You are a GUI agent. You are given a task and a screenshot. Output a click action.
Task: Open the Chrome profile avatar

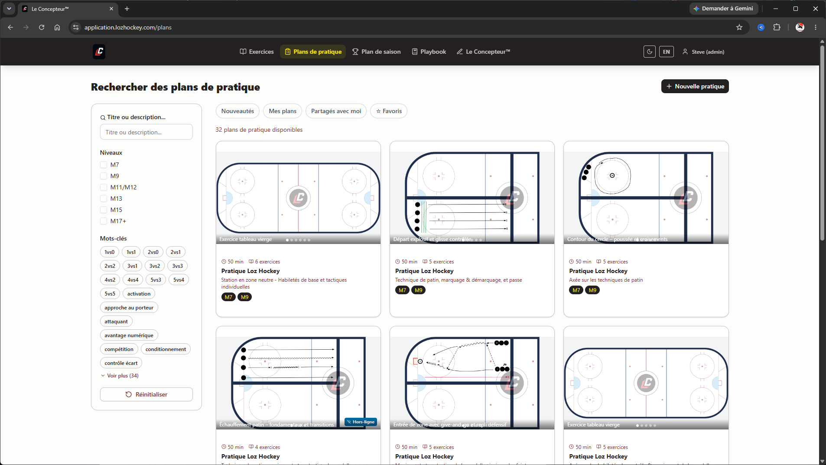click(x=800, y=27)
